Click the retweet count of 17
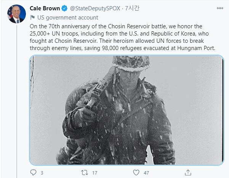The image size is (229, 178). [94, 173]
